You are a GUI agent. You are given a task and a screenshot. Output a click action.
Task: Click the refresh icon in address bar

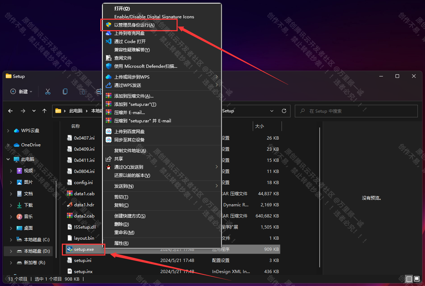click(284, 111)
